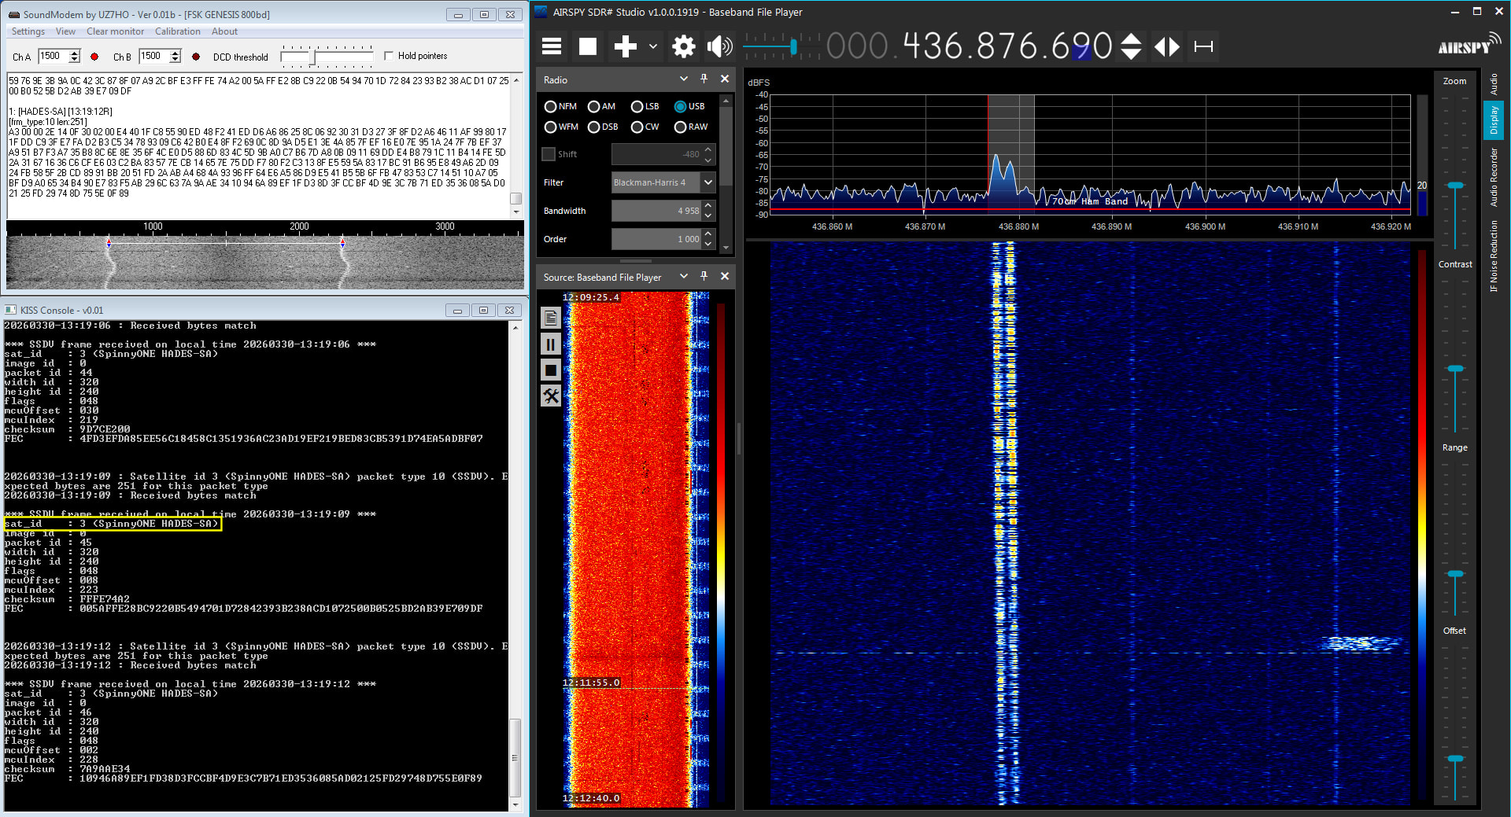The height and width of the screenshot is (817, 1511).
Task: Click the plus icon to add a panel
Action: [x=625, y=46]
